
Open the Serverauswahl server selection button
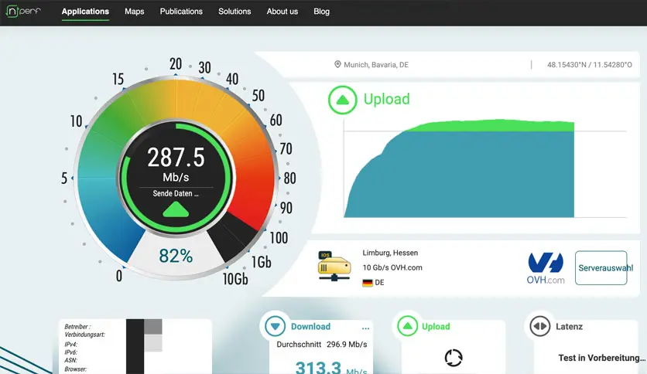coord(601,267)
